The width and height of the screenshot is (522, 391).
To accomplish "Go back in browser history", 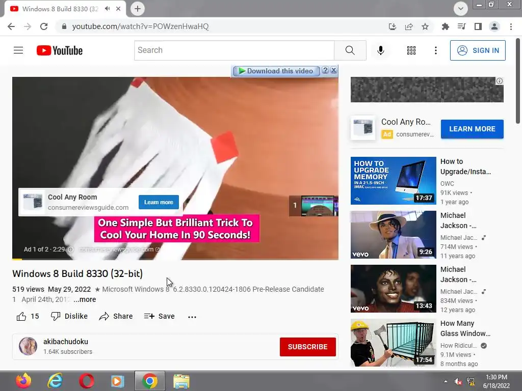I will pyautogui.click(x=11, y=26).
